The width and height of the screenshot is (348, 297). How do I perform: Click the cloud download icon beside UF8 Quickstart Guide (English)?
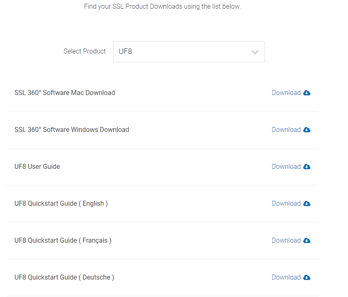307,203
